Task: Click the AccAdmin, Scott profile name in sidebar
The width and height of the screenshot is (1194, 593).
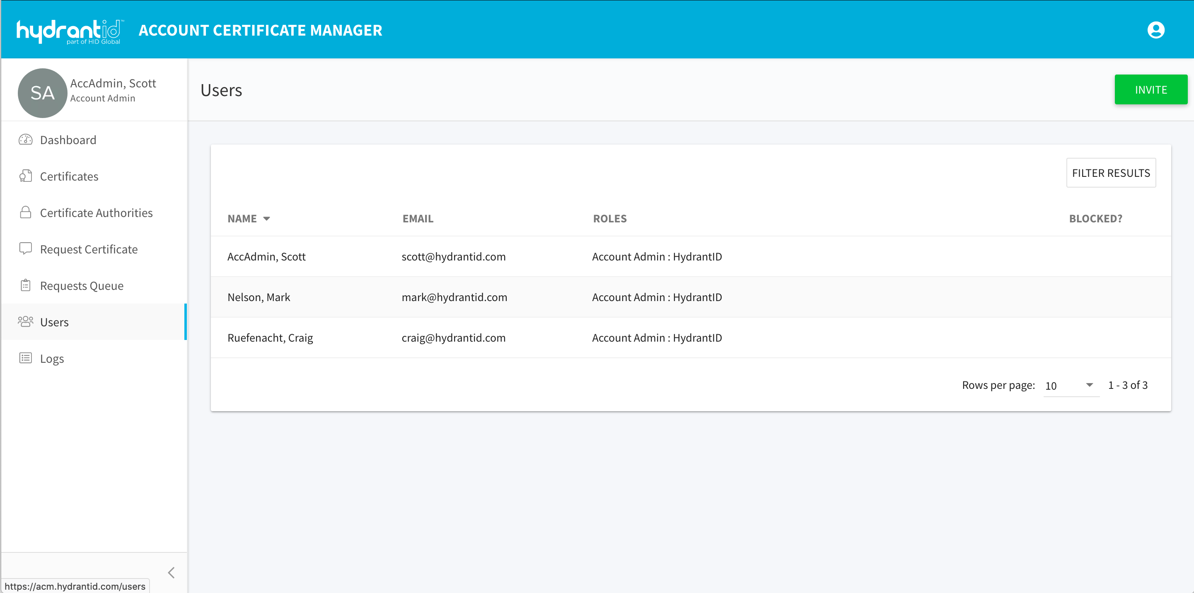Action: (x=113, y=83)
